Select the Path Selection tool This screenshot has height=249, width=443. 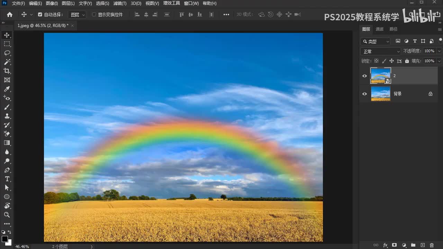click(x=7, y=188)
